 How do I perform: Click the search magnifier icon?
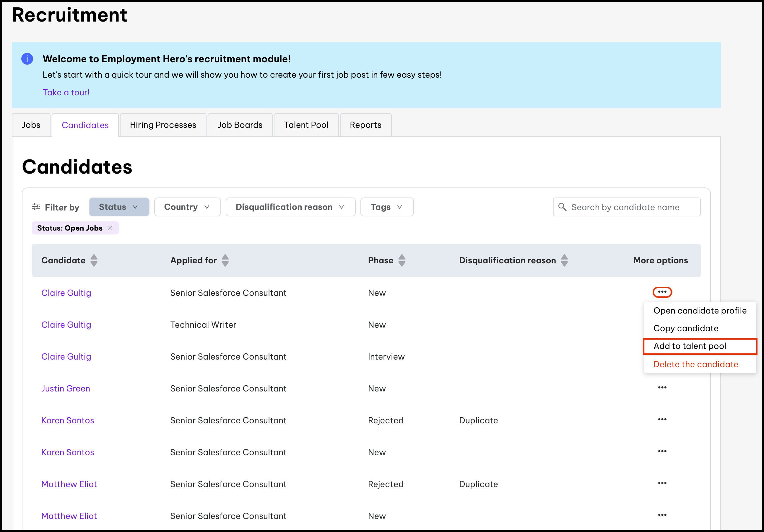click(562, 207)
